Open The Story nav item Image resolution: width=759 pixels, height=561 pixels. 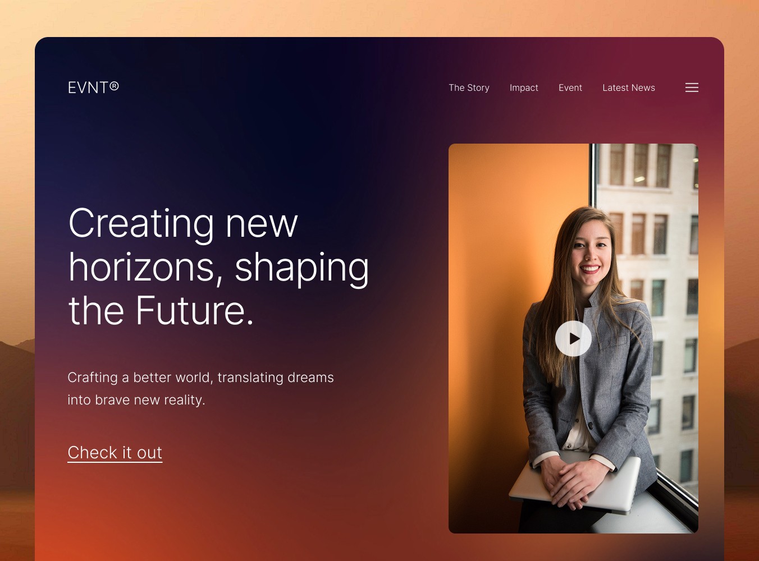(x=469, y=88)
